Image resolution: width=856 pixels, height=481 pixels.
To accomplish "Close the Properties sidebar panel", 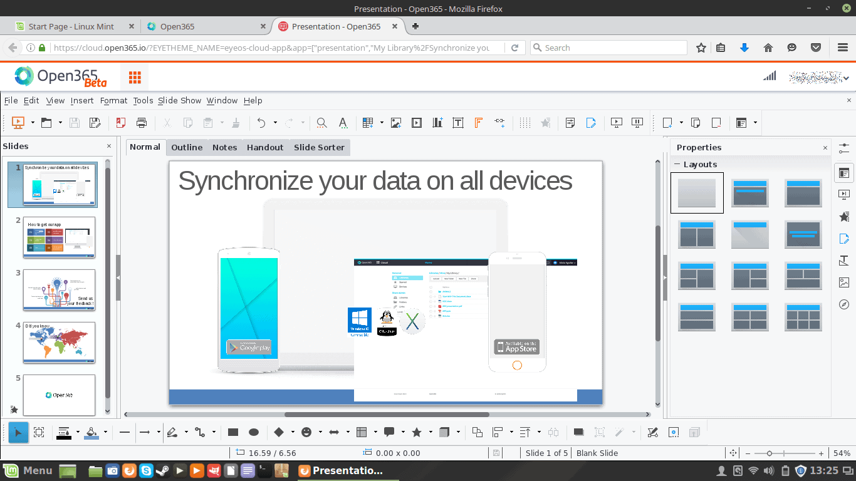I will (825, 147).
